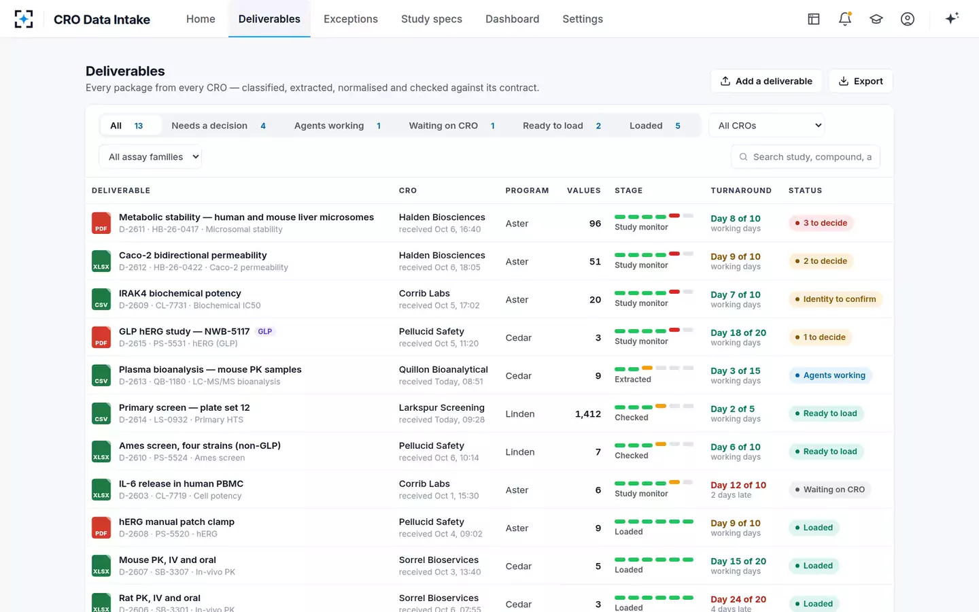Viewport: 979px width, 612px height.
Task: Filter by Waiting on CRO
Action: point(452,126)
